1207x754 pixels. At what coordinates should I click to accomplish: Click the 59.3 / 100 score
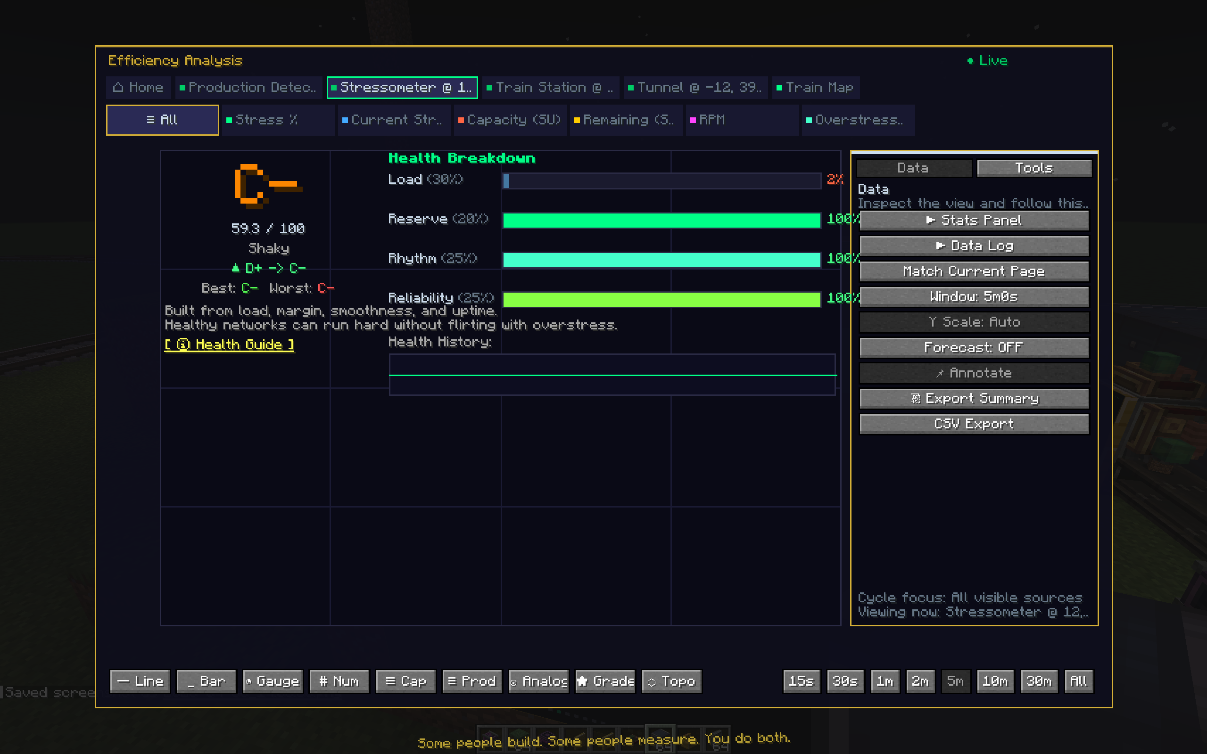pyautogui.click(x=268, y=229)
